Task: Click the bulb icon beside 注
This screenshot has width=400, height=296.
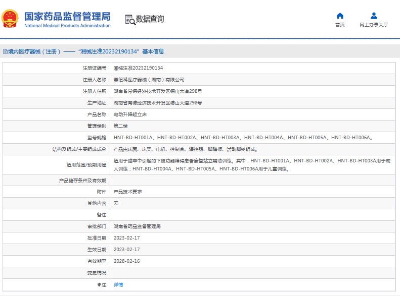Action: tap(99, 285)
